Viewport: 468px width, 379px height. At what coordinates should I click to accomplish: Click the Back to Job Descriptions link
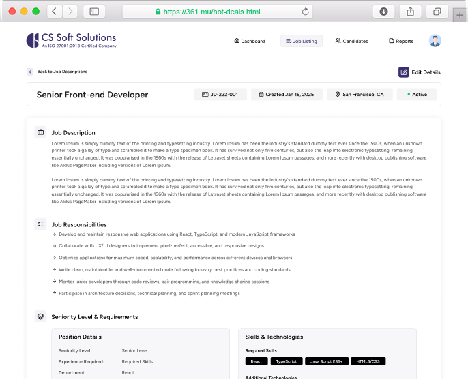click(62, 72)
